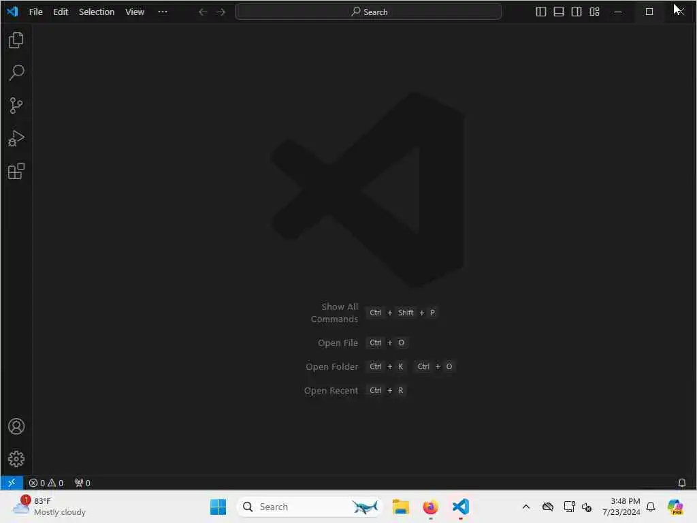
Task: Open the File menu
Action: pyautogui.click(x=35, y=12)
